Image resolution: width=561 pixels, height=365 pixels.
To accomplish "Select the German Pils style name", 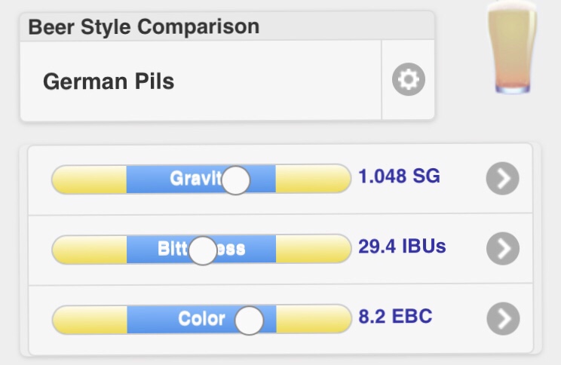I will click(109, 81).
